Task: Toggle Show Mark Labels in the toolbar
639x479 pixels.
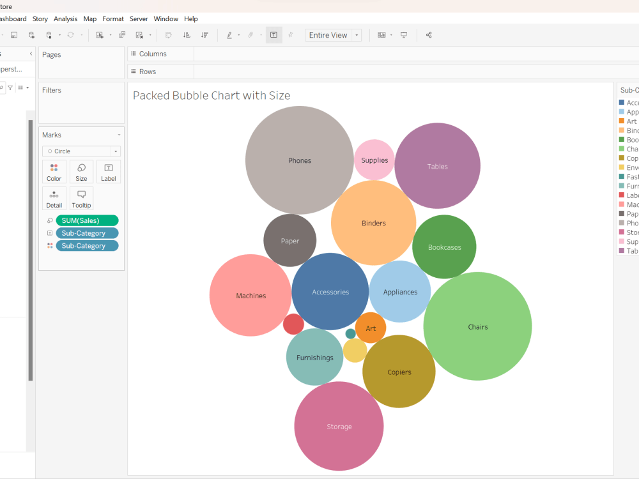Action: coord(273,35)
